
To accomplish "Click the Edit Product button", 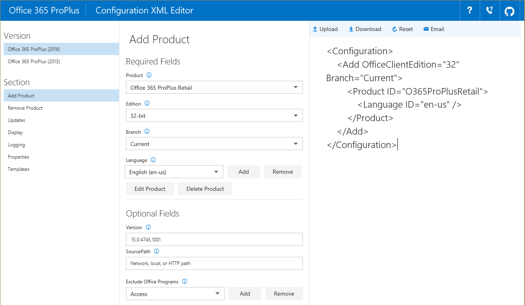I will (x=150, y=189).
